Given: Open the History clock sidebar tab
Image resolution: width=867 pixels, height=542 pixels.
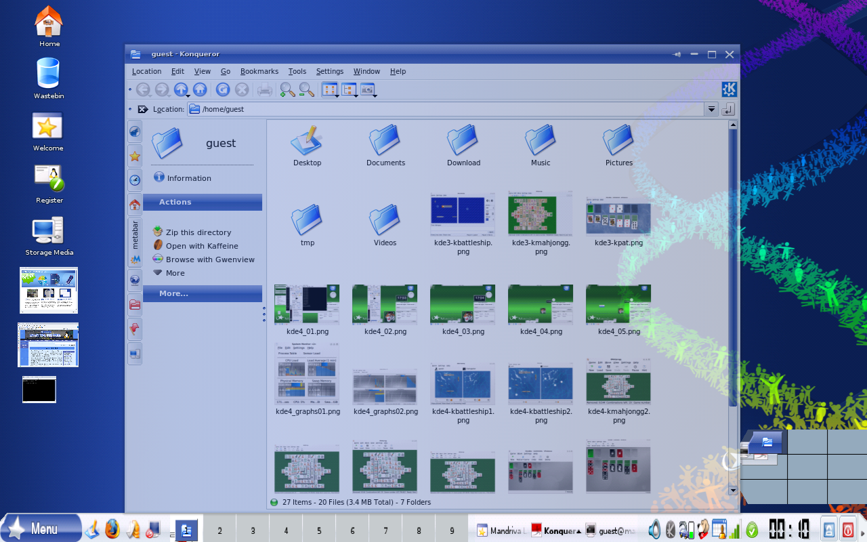Looking at the screenshot, I should pos(135,180).
